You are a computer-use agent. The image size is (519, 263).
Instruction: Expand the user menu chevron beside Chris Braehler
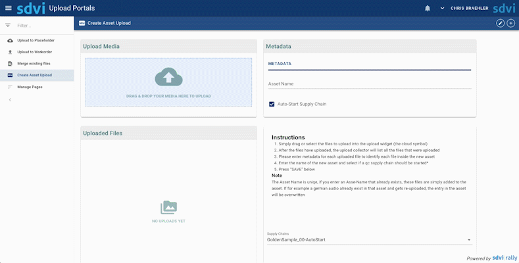(442, 9)
